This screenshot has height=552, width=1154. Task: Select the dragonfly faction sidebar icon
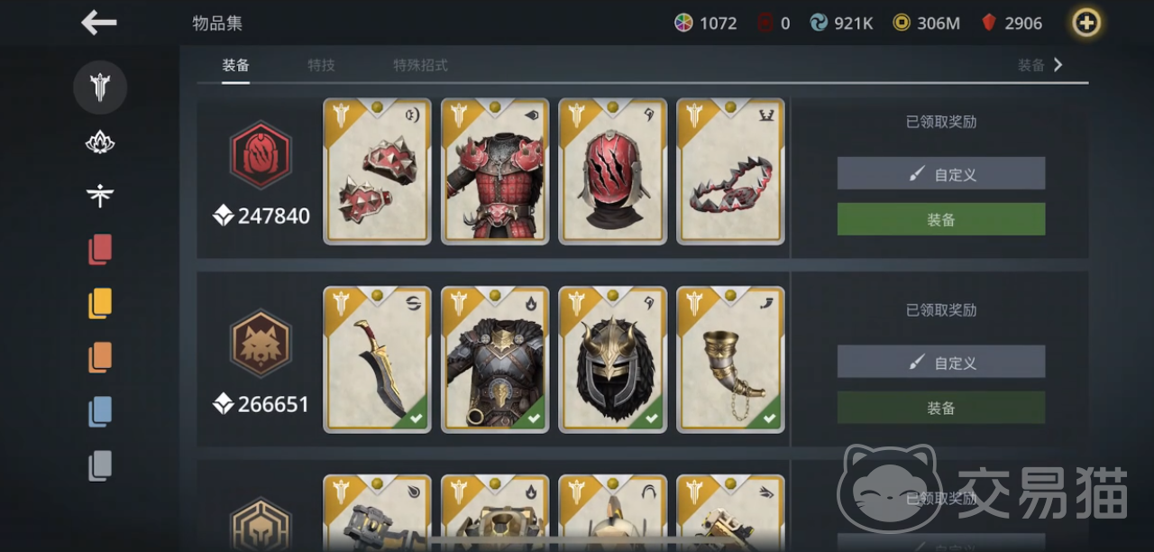click(100, 195)
